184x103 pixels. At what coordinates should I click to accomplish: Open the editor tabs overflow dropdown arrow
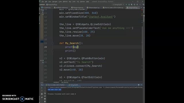pos(141,8)
